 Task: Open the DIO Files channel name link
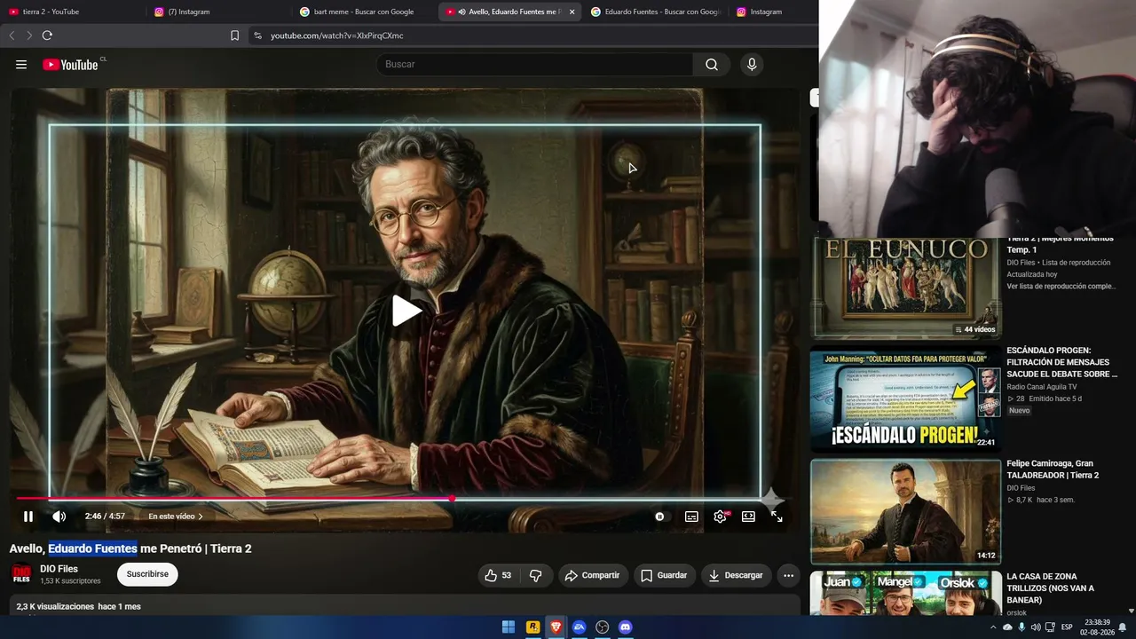(59, 569)
